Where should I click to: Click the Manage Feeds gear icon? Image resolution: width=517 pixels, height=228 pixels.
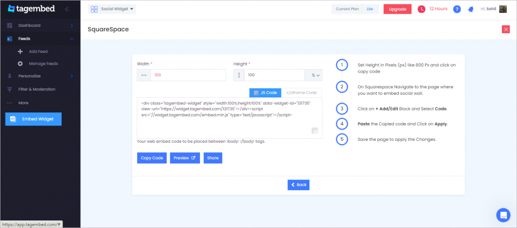click(20, 63)
